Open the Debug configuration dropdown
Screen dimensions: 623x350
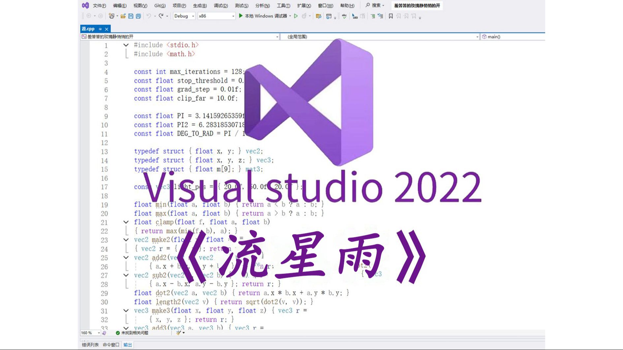[x=184, y=16]
